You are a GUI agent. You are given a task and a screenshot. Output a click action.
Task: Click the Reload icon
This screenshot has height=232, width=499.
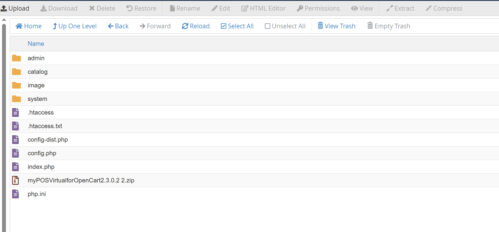click(x=185, y=26)
